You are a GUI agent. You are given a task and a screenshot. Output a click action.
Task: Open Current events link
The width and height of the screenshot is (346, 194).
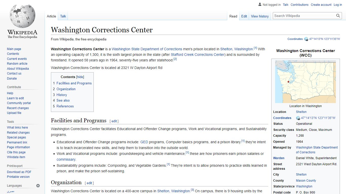tap(17, 59)
